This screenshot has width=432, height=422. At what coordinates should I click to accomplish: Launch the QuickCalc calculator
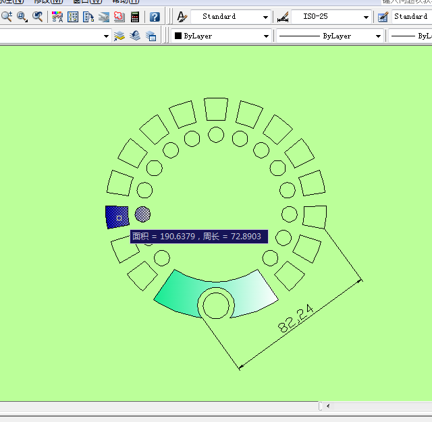[136, 17]
